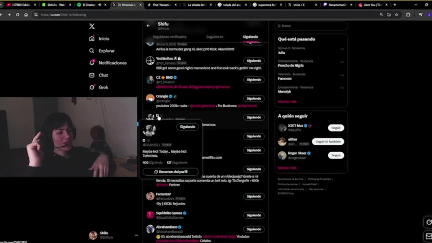Screen dimensions: 432x243
Task: Open Explorar in the sidebar
Action: pyautogui.click(x=102, y=51)
